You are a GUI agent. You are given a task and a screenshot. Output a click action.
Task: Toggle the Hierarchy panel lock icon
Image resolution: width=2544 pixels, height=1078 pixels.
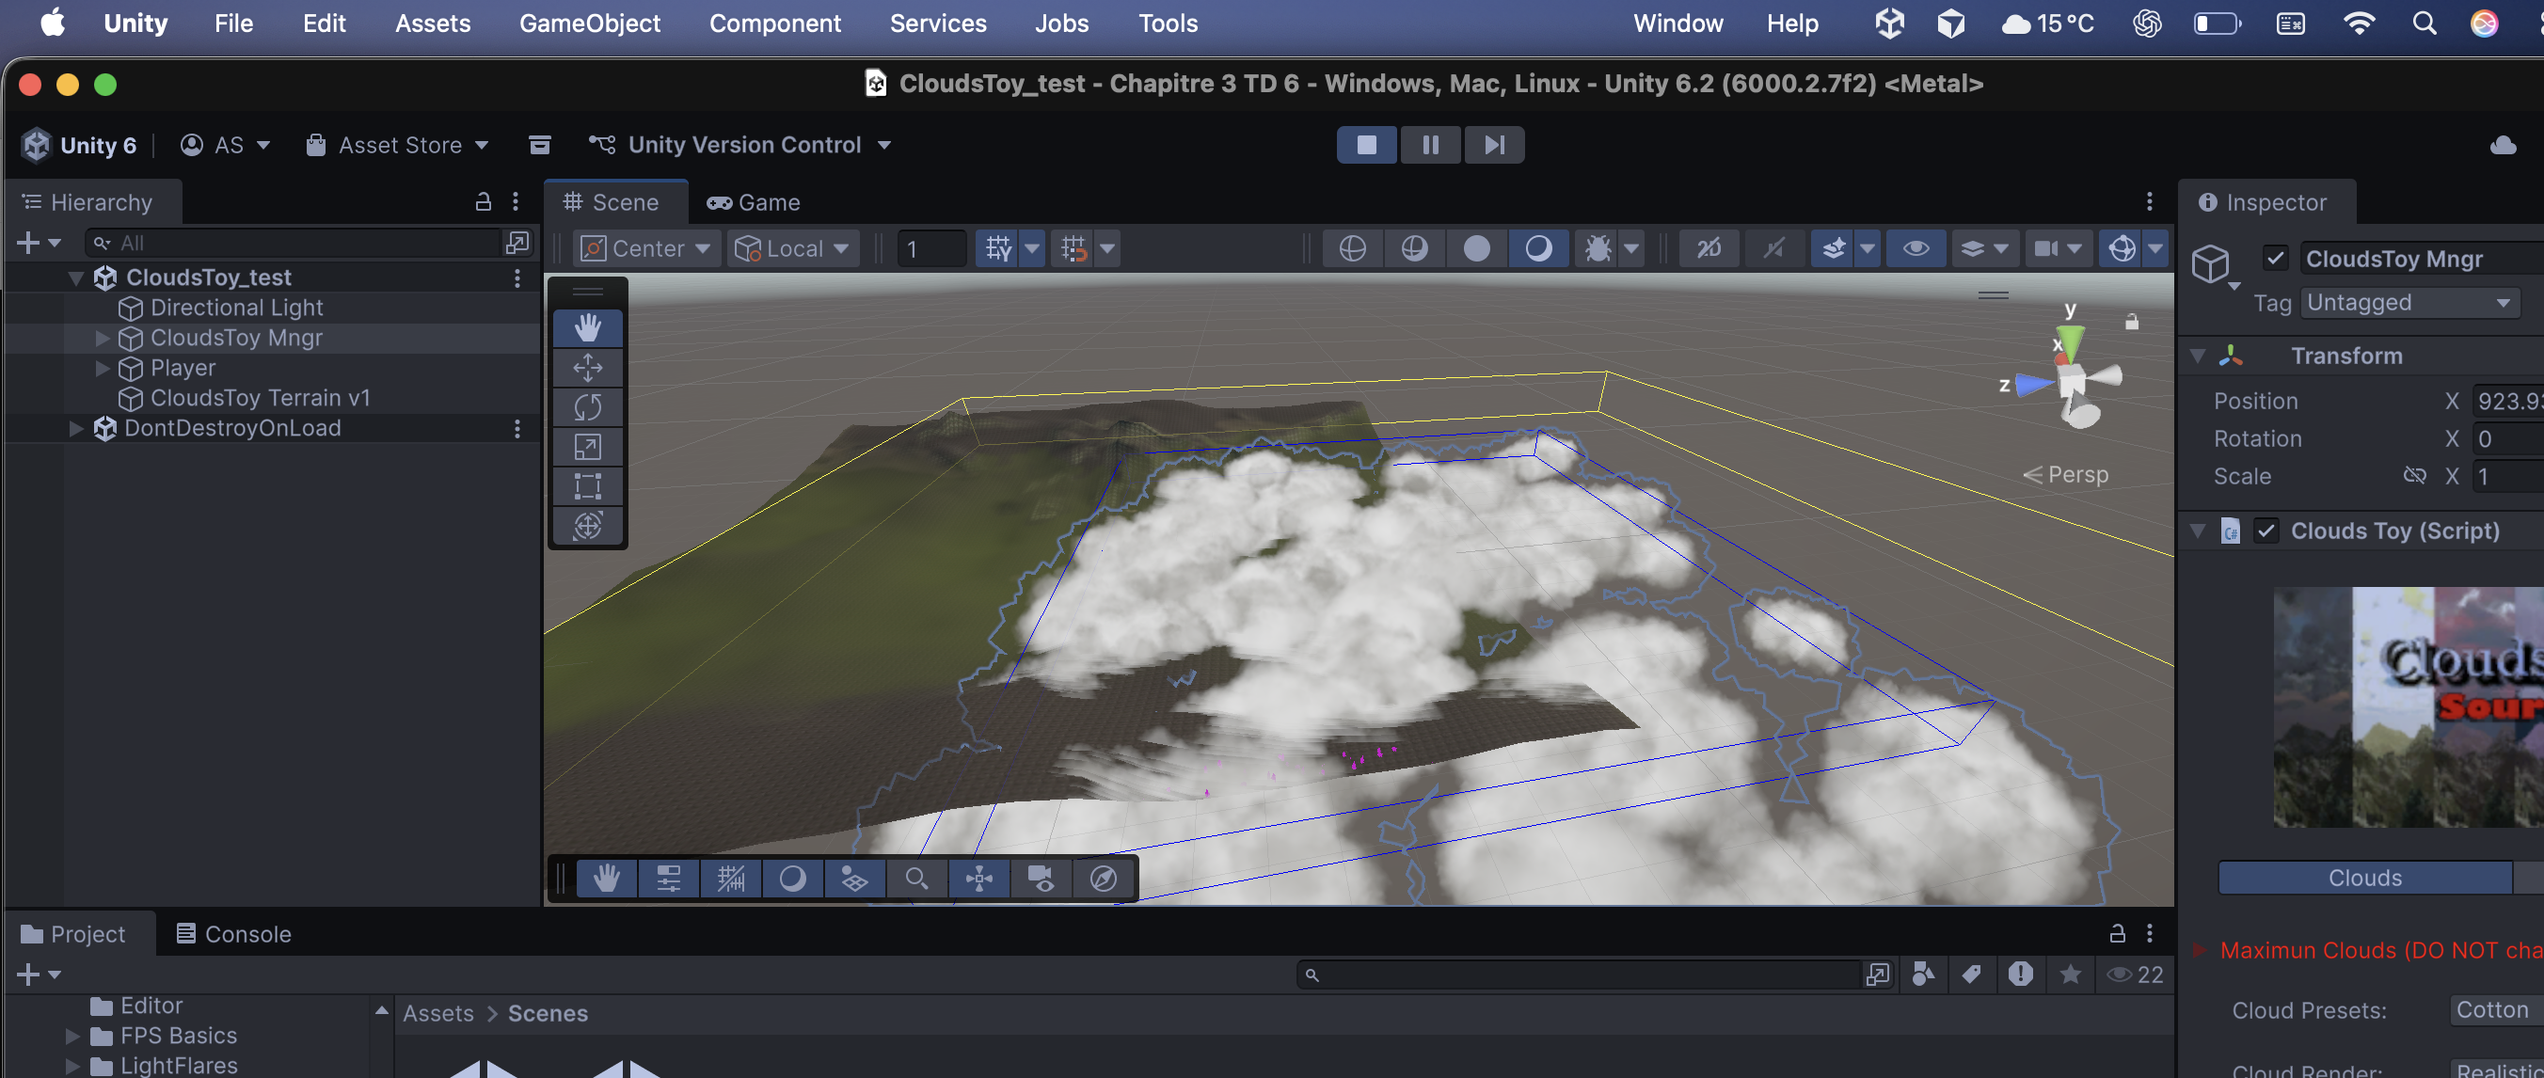click(x=483, y=202)
